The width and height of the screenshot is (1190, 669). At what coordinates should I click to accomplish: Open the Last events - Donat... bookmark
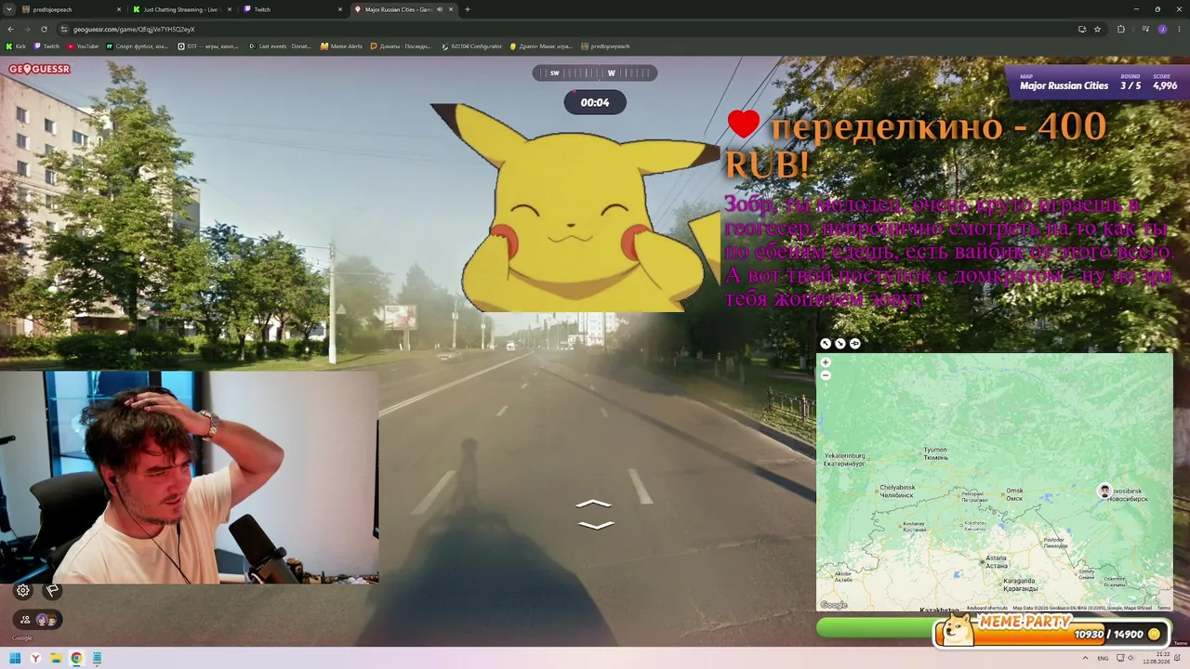pos(280,46)
